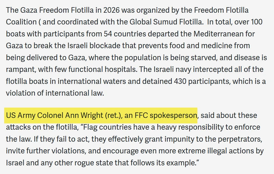
Task: Click the word "rampant"
Action: [x=21, y=69]
